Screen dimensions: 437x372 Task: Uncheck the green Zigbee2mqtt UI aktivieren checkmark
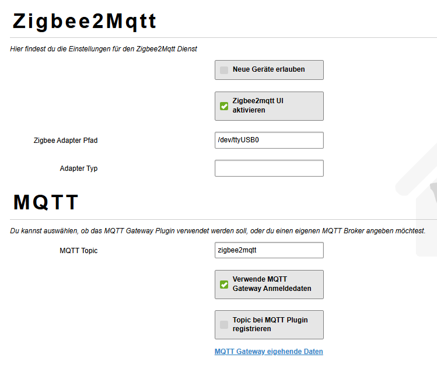224,106
